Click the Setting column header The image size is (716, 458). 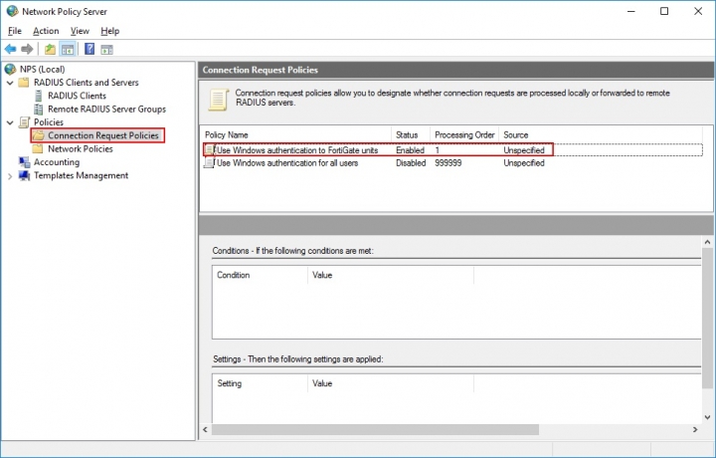pos(261,383)
